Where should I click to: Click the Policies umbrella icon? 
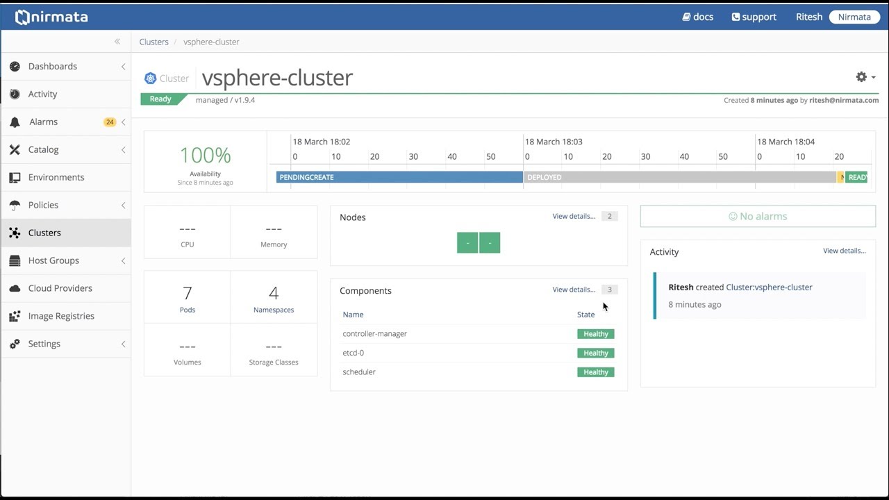[x=15, y=206]
